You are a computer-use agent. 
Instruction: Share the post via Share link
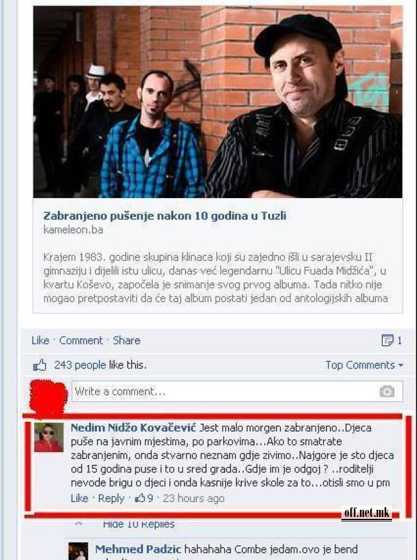126,340
